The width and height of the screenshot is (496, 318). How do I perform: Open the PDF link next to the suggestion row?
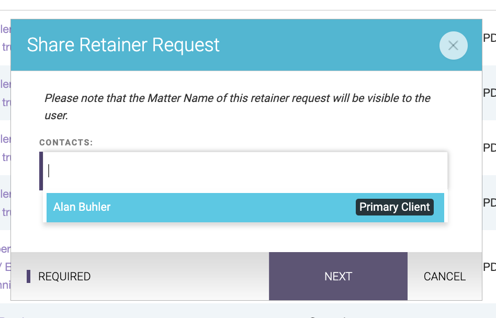pyautogui.click(x=489, y=202)
